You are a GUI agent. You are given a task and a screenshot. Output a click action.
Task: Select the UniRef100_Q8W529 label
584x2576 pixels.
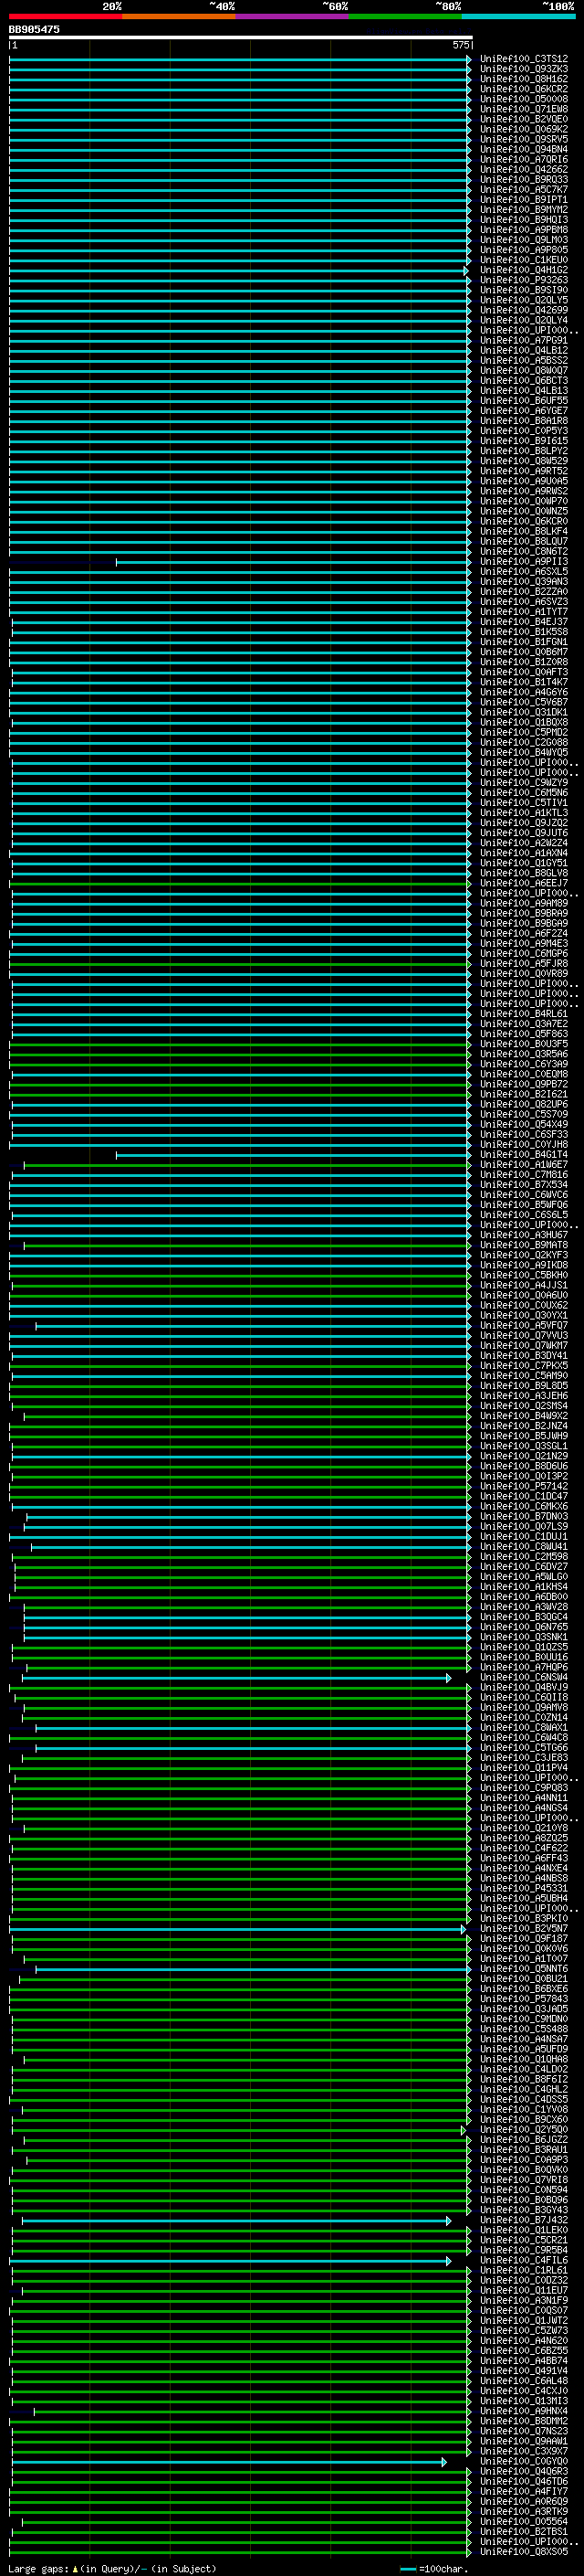tap(524, 461)
